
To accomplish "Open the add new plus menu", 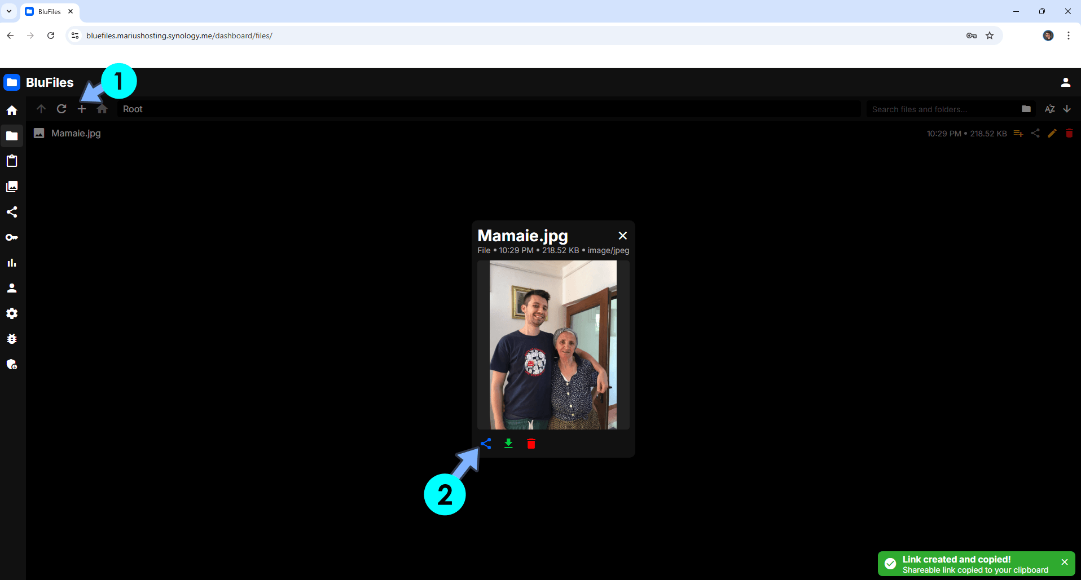I will click(82, 109).
